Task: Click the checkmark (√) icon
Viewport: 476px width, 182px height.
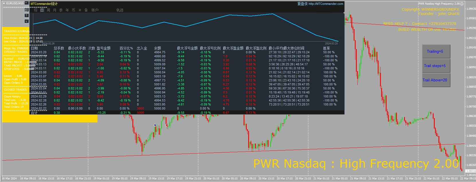Action: [27, 21]
